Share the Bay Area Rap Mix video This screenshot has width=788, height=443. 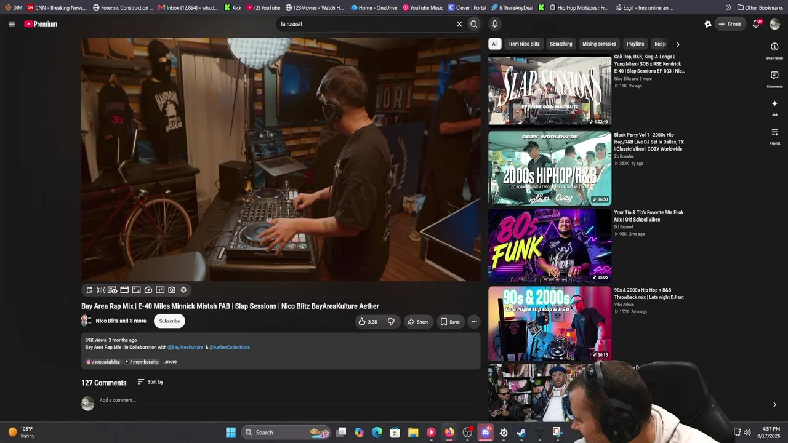pyautogui.click(x=417, y=322)
